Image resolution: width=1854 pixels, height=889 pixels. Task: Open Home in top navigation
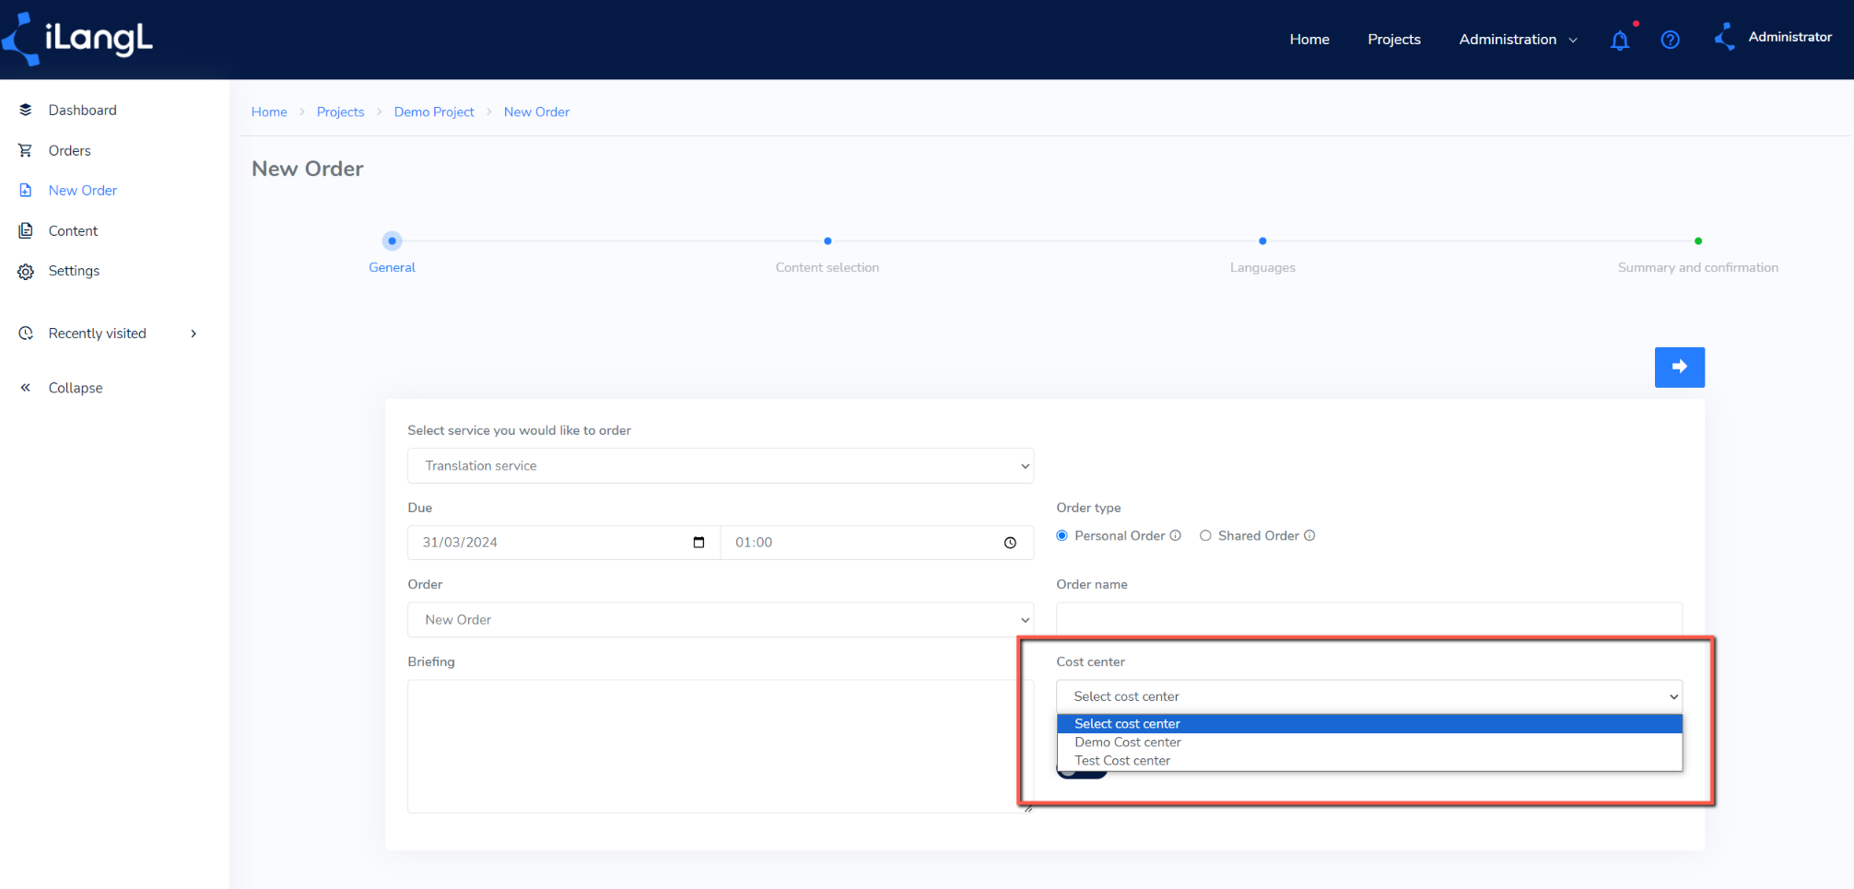(x=1308, y=40)
